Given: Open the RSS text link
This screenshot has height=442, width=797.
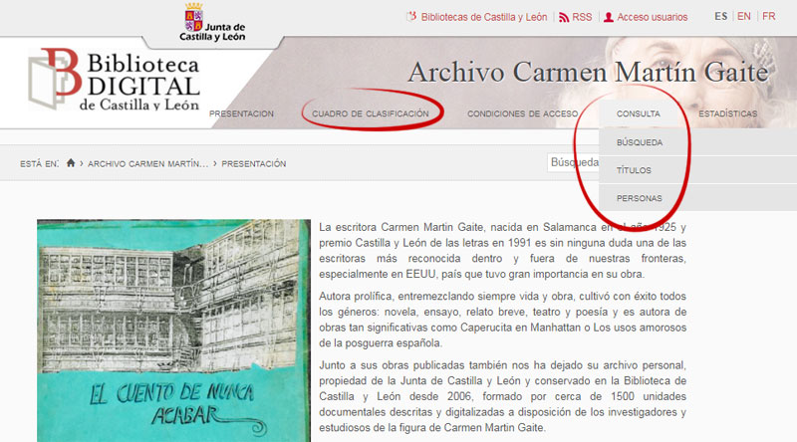Looking at the screenshot, I should pos(582,17).
